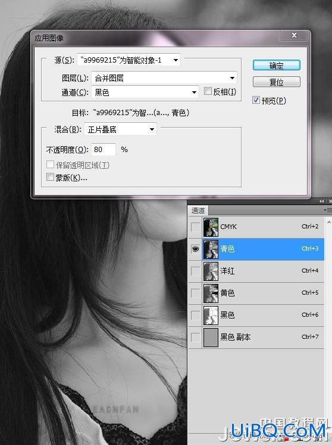Click the CMYK channel thumbnail

click(211, 227)
